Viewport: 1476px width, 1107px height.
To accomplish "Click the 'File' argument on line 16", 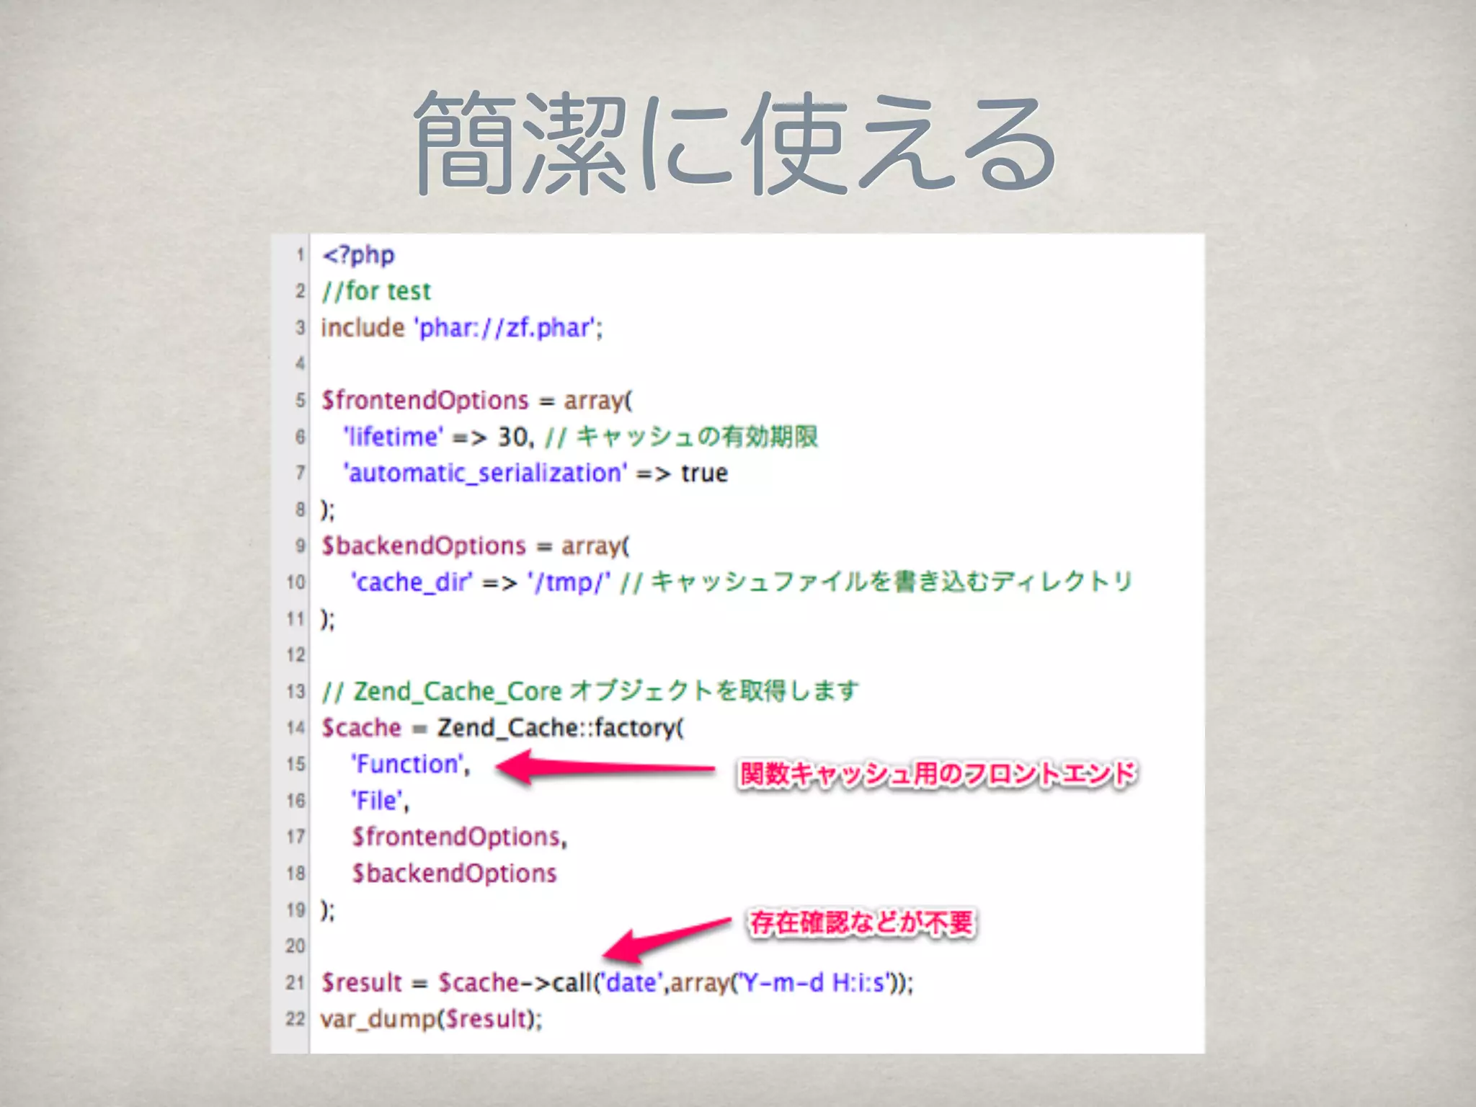I will point(380,801).
